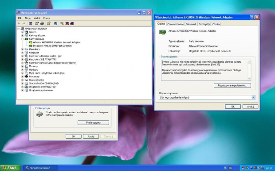Expand Kontrolery uniwersalnej magistrali szeregowej node
This screenshot has width=275, height=171.
pyautogui.click(x=22, y=63)
